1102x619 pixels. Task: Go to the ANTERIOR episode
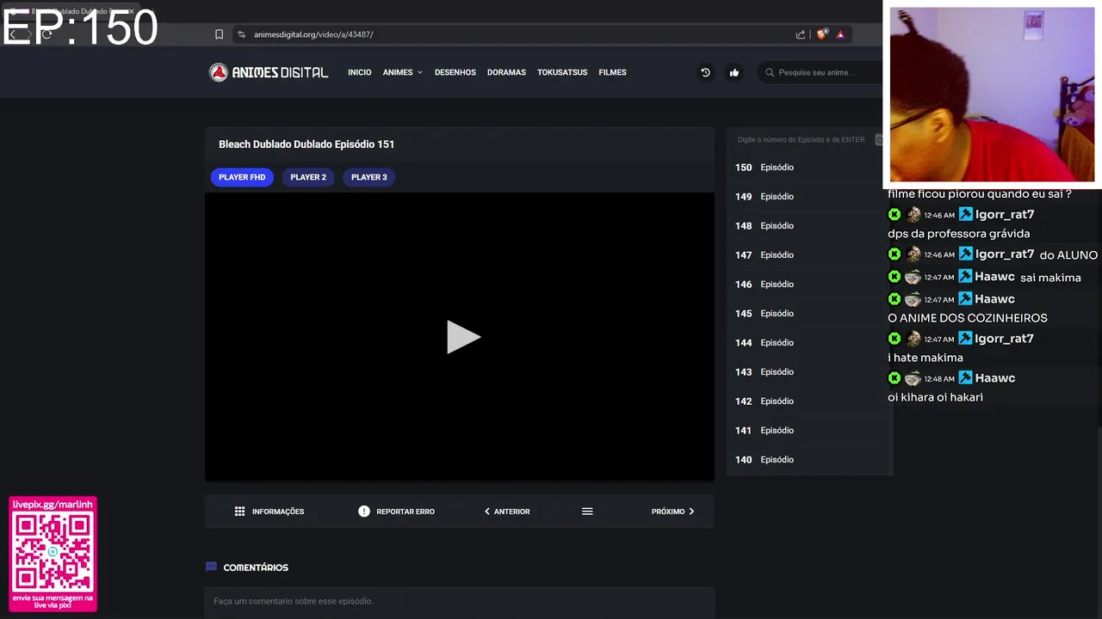[507, 512]
